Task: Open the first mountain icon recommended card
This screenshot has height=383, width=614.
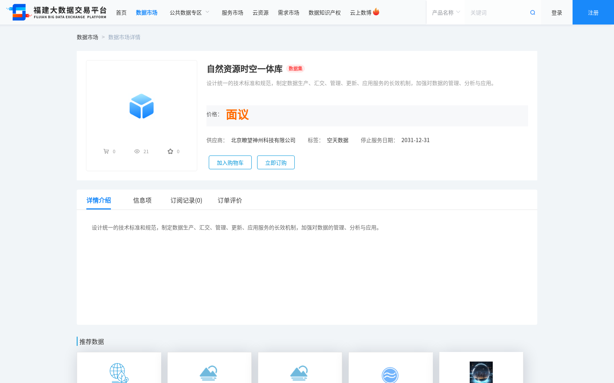Action: (x=210, y=368)
